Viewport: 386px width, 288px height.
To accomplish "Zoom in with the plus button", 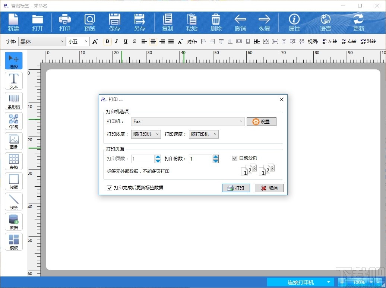I will (x=342, y=282).
